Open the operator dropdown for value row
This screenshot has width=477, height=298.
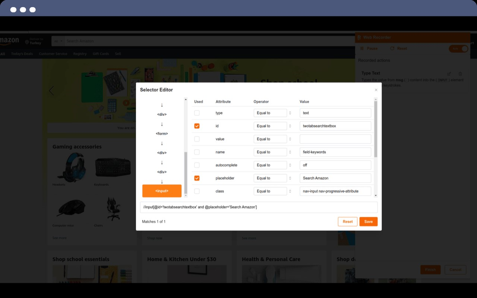point(273,139)
